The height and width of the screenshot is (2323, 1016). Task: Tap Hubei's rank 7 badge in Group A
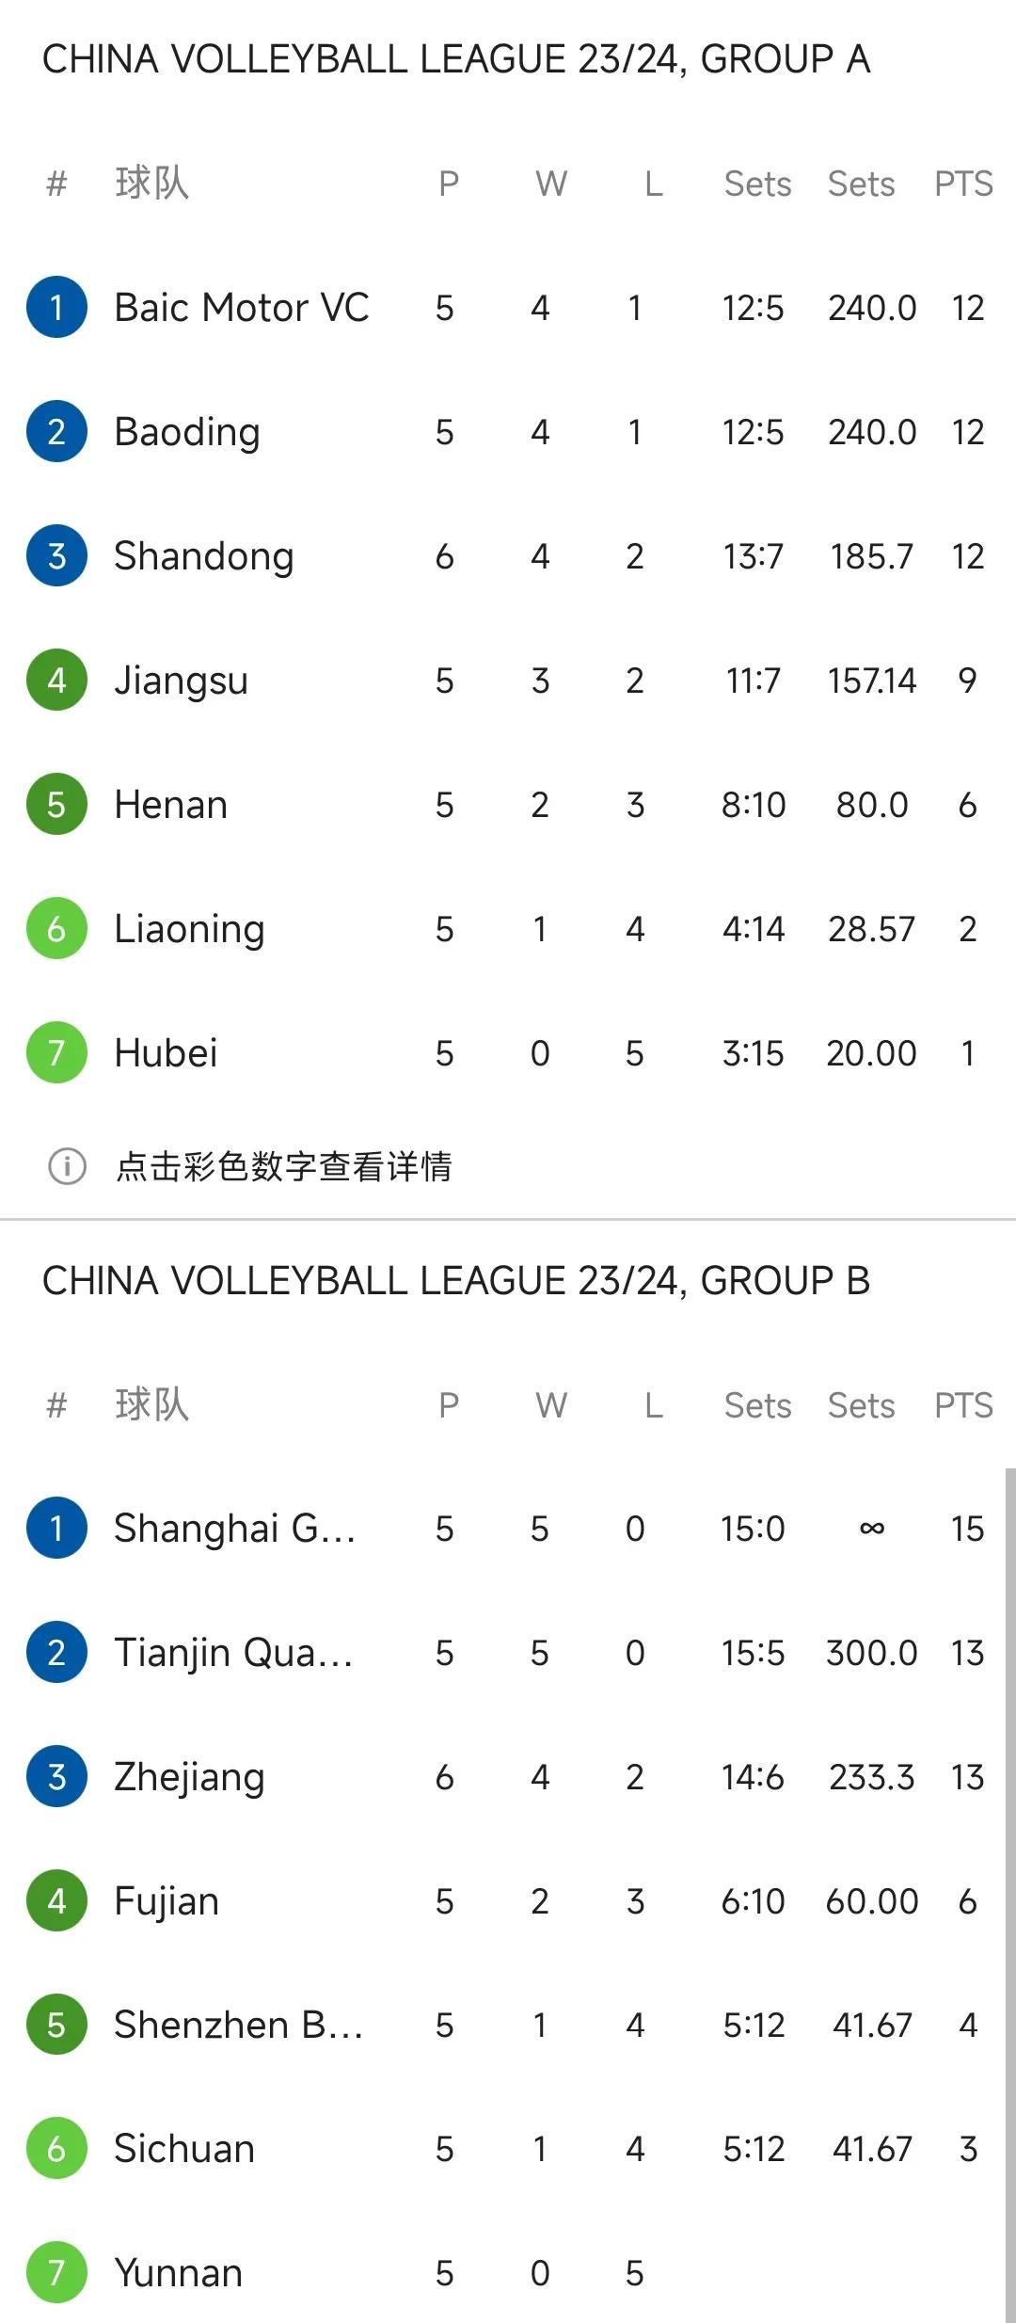click(x=56, y=1052)
